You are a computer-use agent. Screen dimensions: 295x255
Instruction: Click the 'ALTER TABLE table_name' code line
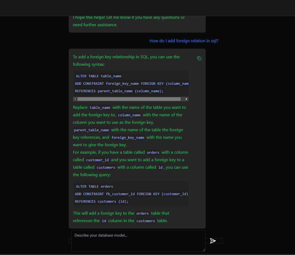click(x=99, y=76)
